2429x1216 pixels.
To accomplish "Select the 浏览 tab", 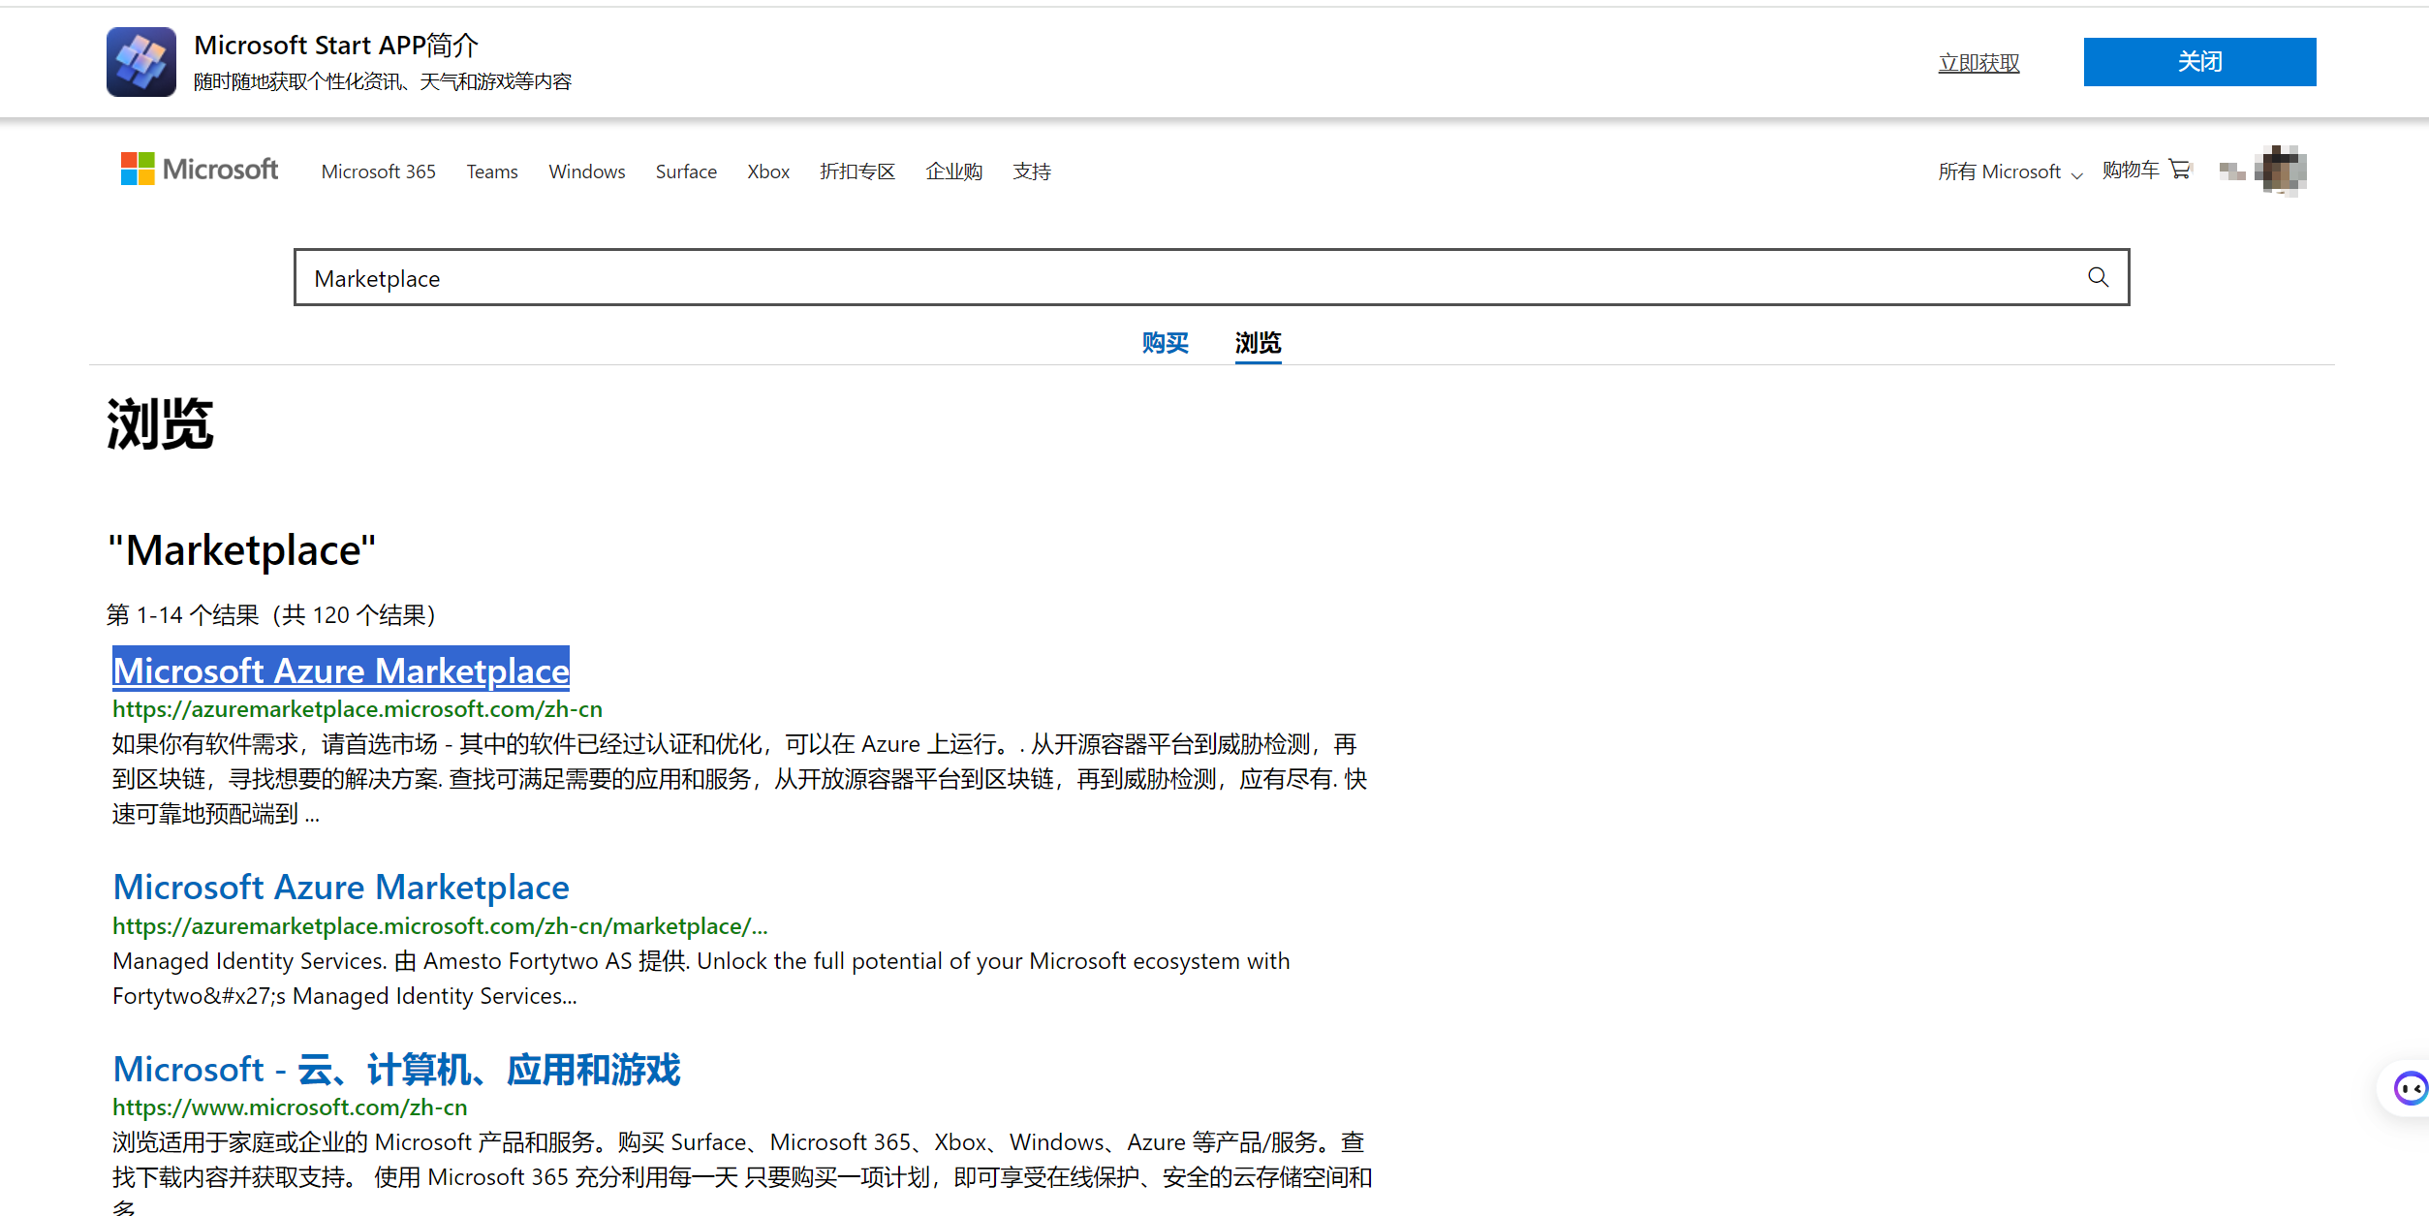I will 1258,343.
